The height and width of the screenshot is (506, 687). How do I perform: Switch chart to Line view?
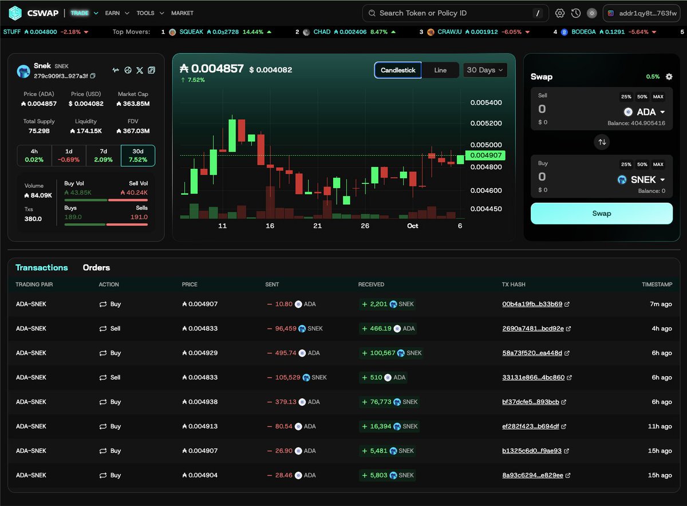coord(440,70)
